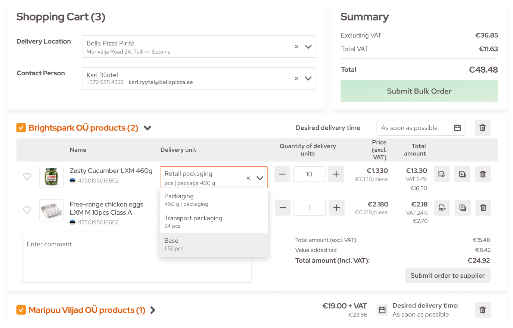This screenshot has height=328, width=513.
Task: Expand Maripuu Viljad OÜ products section
Action: point(153,310)
